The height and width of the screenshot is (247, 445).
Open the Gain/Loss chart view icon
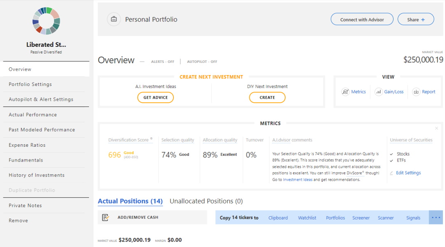pos(378,92)
